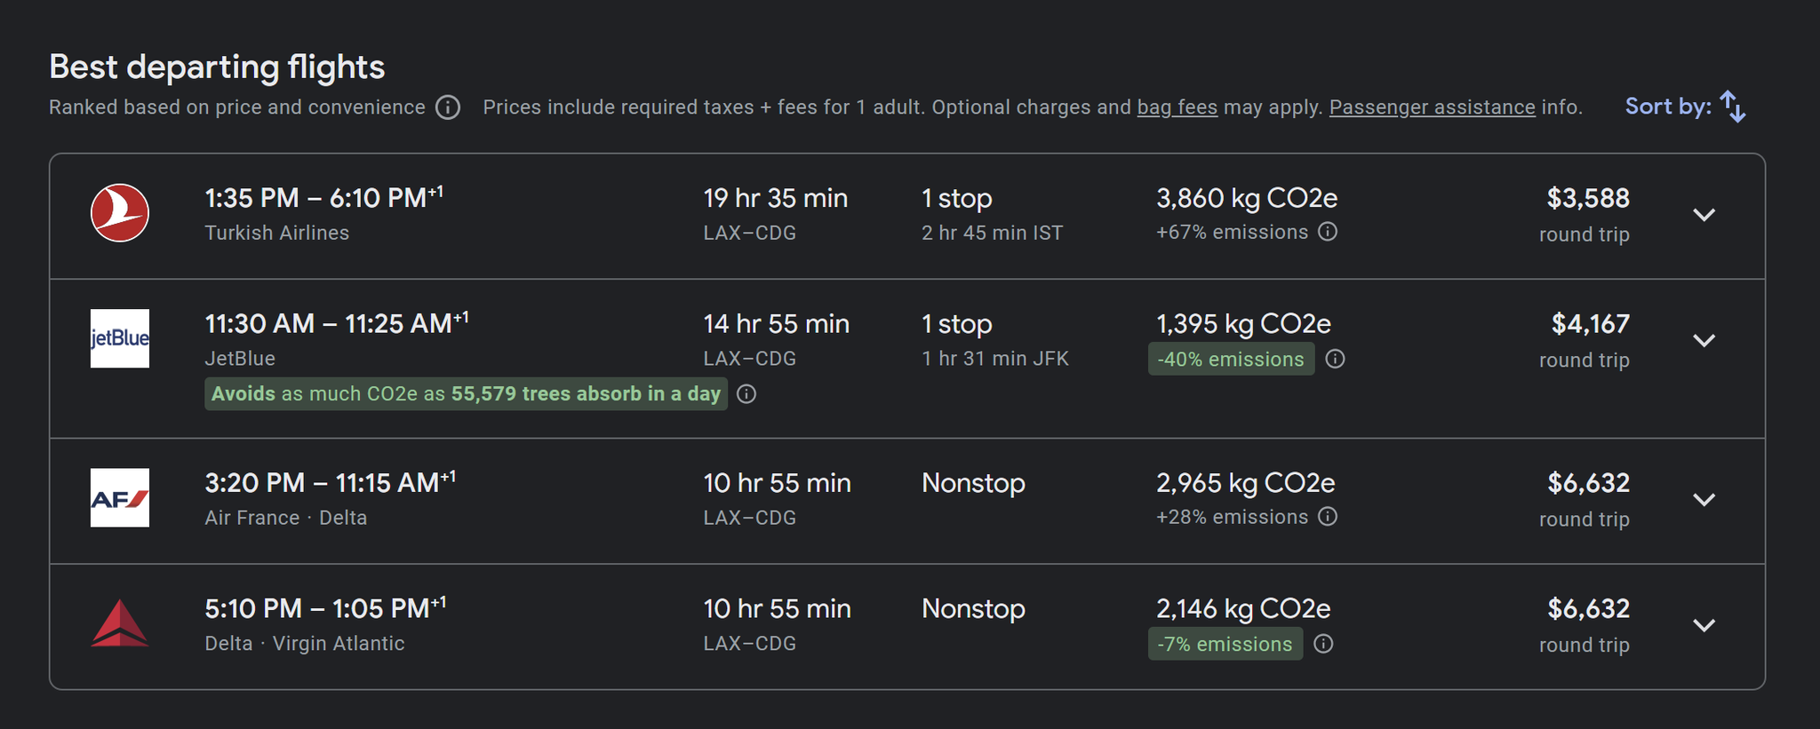Click the Turkish Airlines logo
This screenshot has height=729, width=1820.
point(120,213)
